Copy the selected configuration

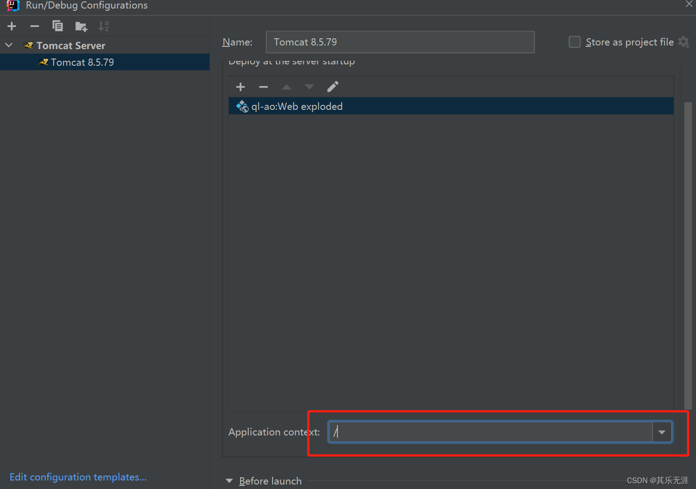[x=58, y=26]
